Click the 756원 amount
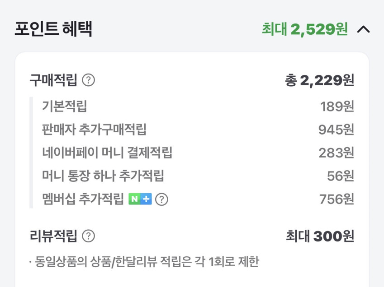The image size is (384, 287). coord(337,199)
